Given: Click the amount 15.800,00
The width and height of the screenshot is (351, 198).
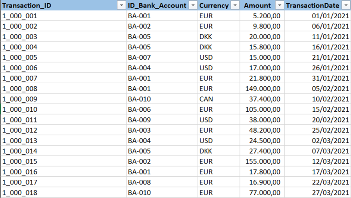Looking at the screenshot, I should click(265, 47).
